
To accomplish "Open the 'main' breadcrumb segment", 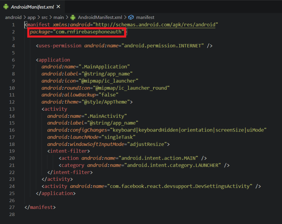I will (59, 17).
